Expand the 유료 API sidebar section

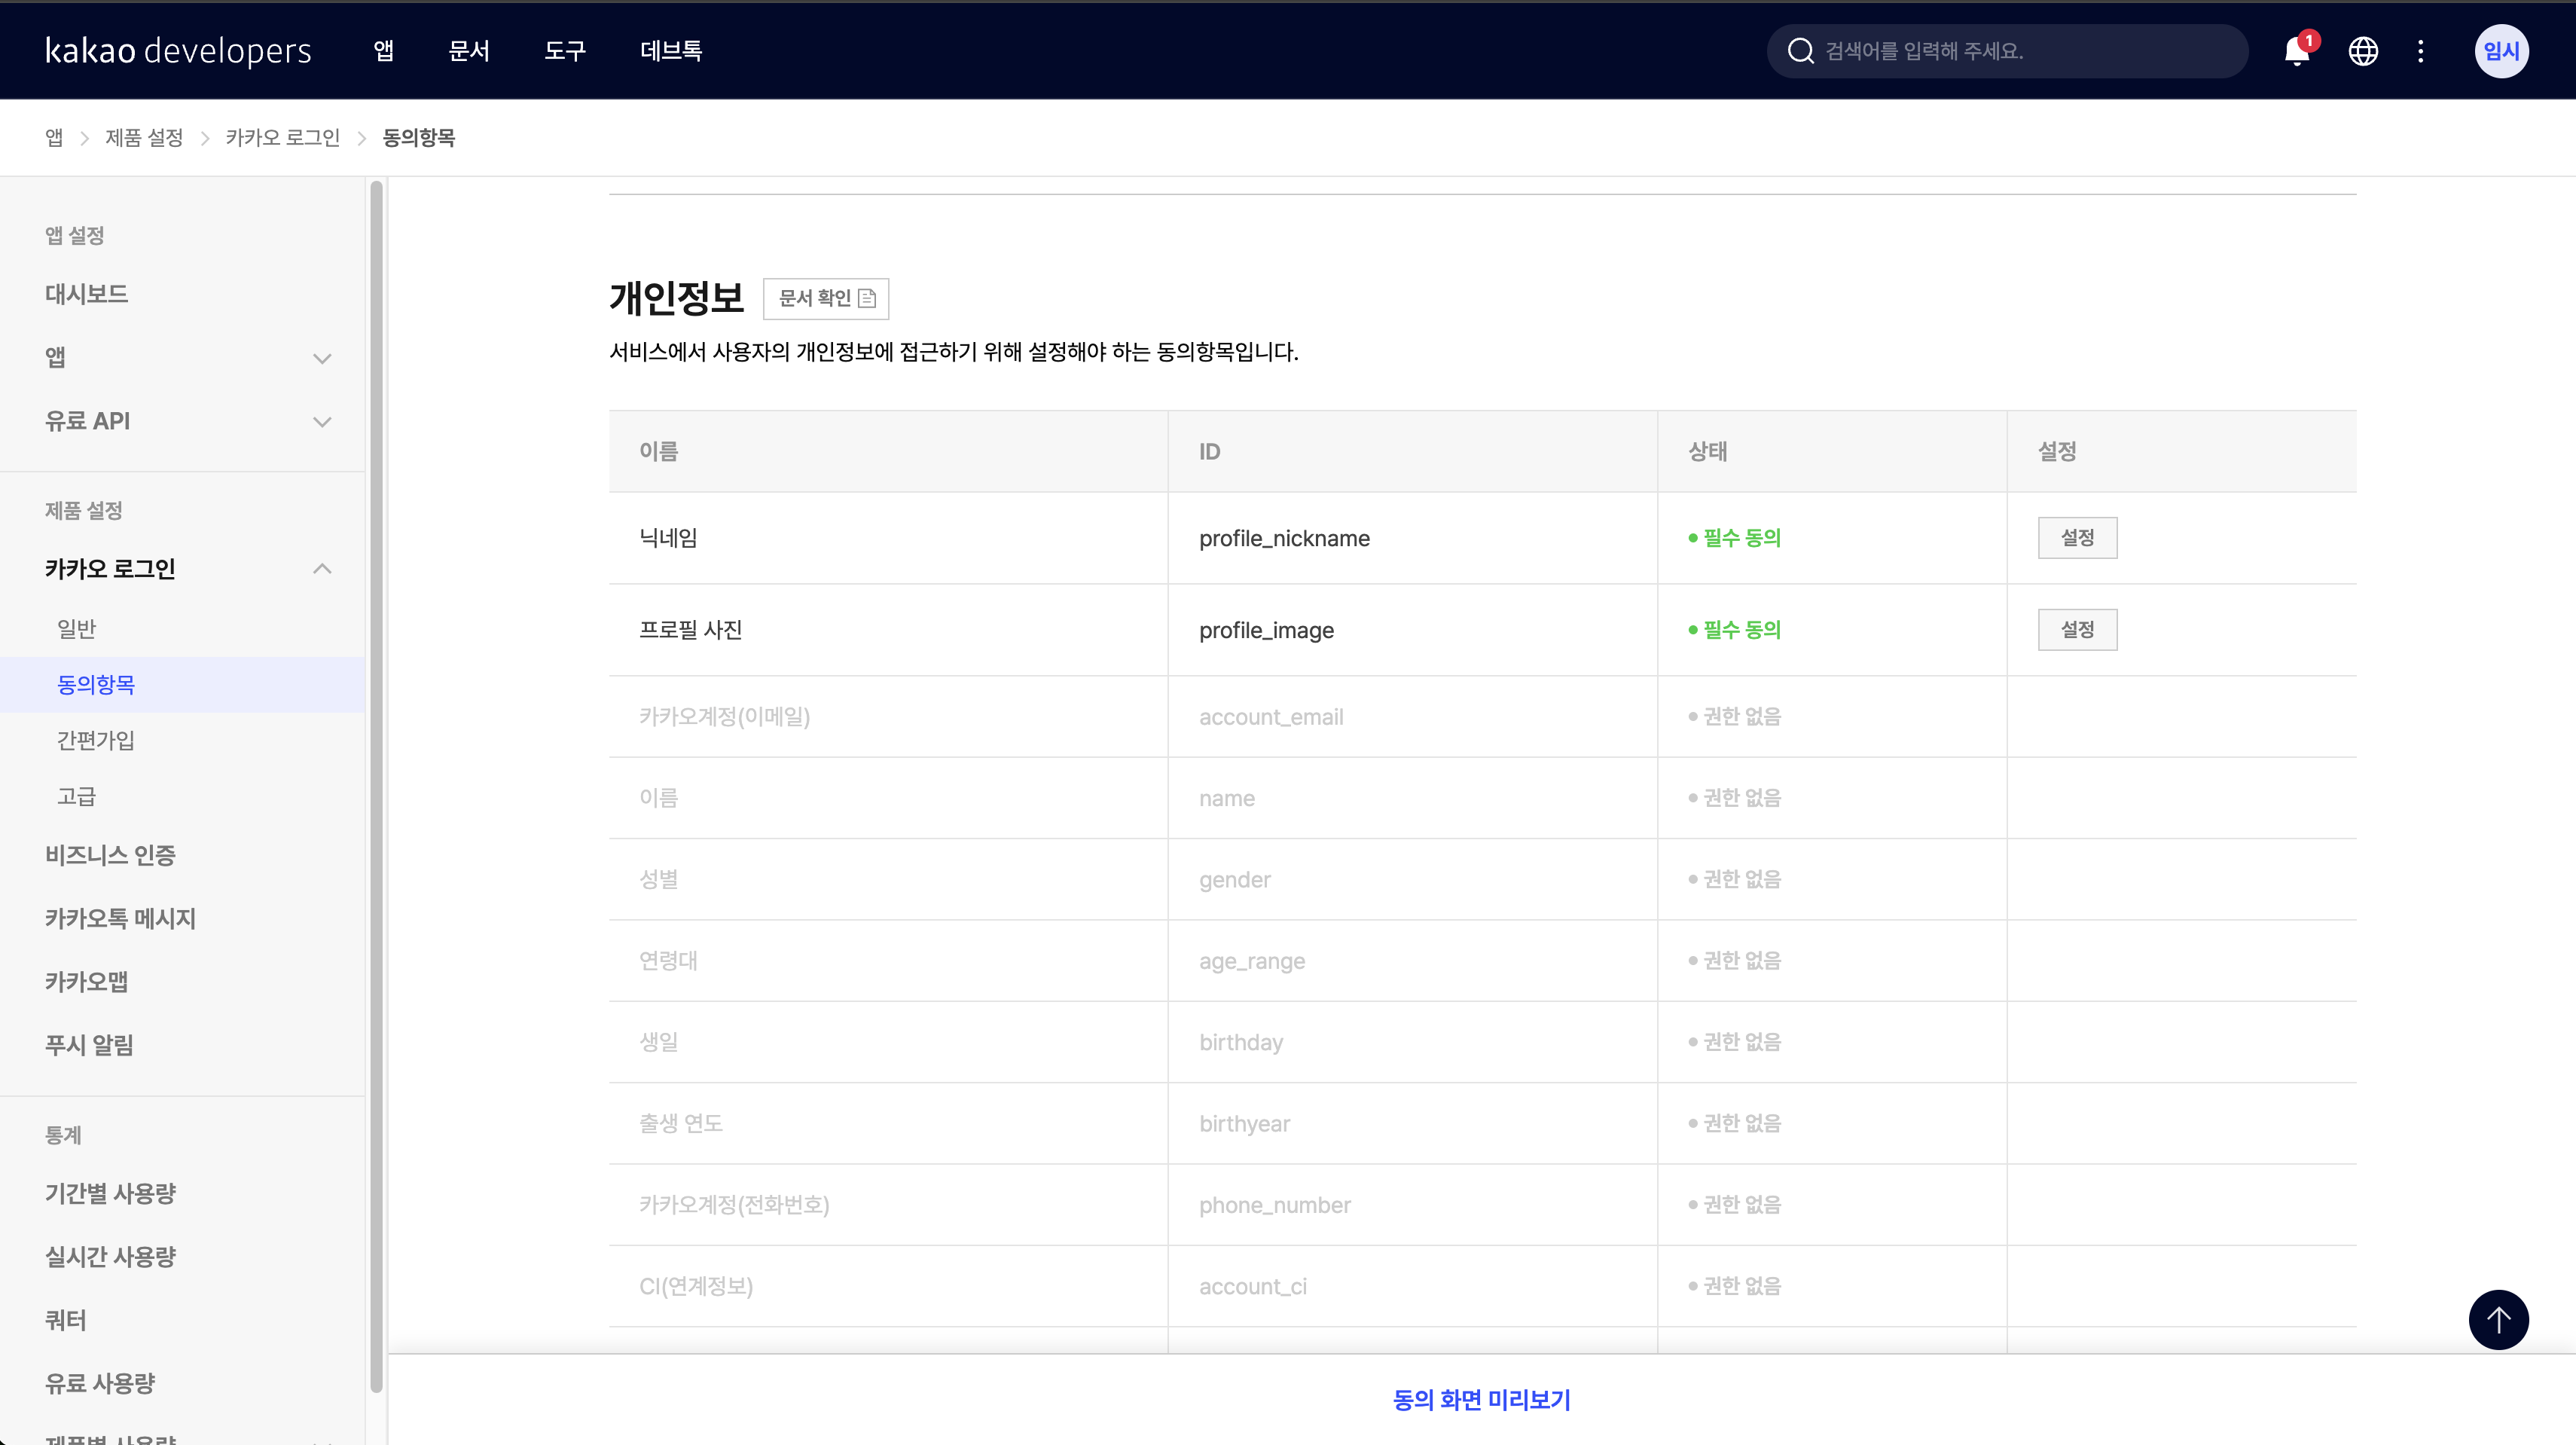[322, 422]
